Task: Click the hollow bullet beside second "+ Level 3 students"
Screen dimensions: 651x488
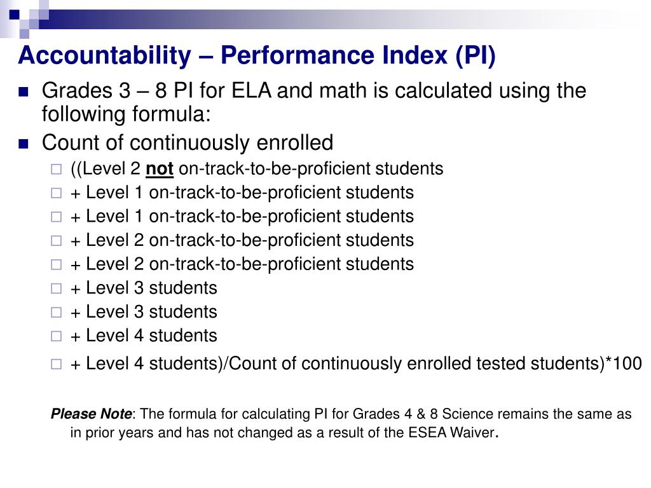Action: click(x=56, y=313)
